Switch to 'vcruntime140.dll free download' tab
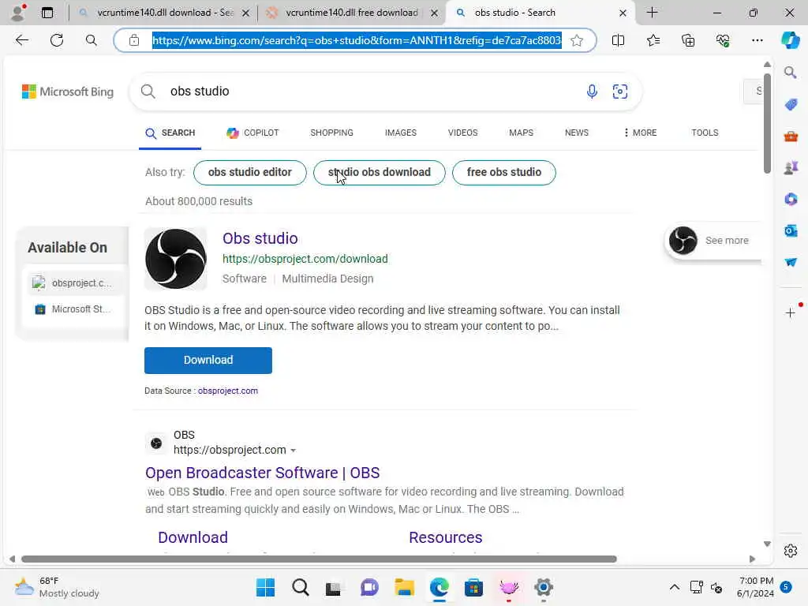 (351, 13)
